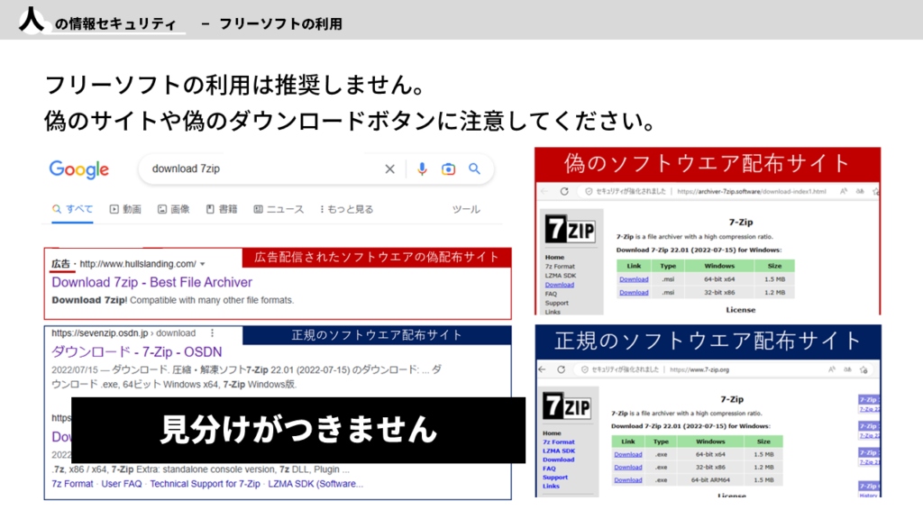Switch to the ニュース results tab
Screen dimensions: 923x519
coord(279,209)
